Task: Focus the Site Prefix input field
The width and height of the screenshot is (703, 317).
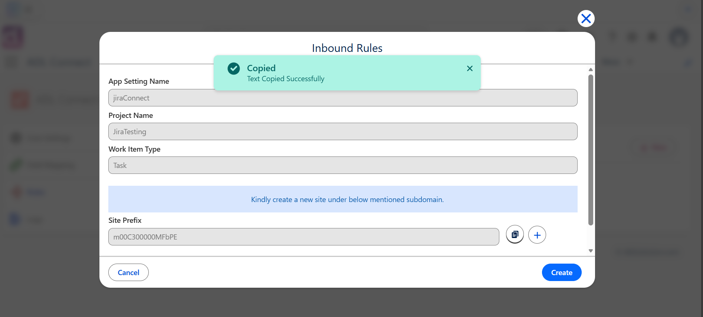Action: (304, 237)
